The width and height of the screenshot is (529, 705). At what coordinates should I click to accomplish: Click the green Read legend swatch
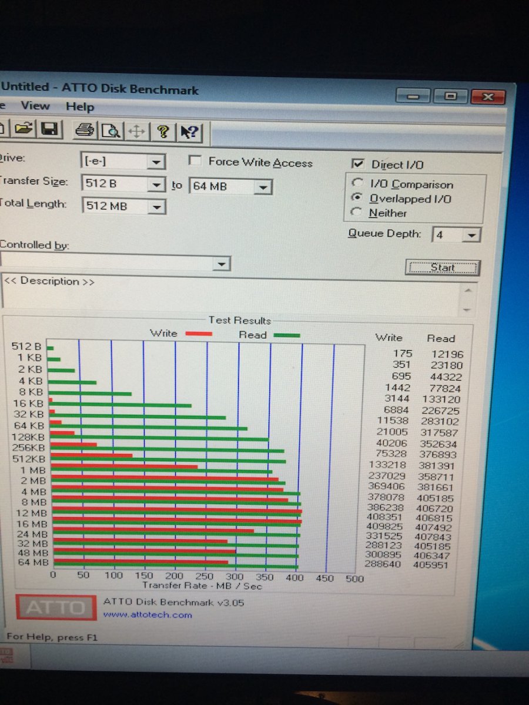[286, 335]
